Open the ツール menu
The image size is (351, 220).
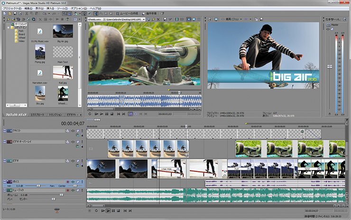click(62, 9)
